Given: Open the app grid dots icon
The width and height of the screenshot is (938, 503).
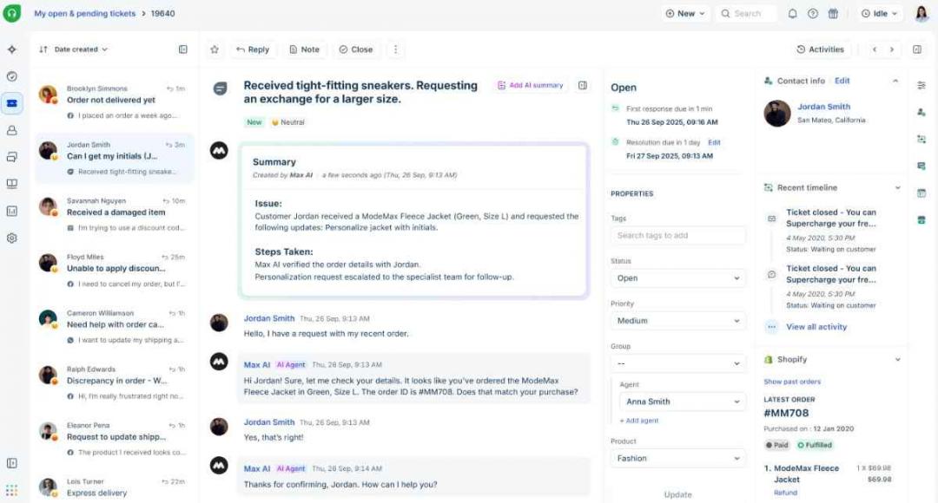Looking at the screenshot, I should [x=12, y=491].
